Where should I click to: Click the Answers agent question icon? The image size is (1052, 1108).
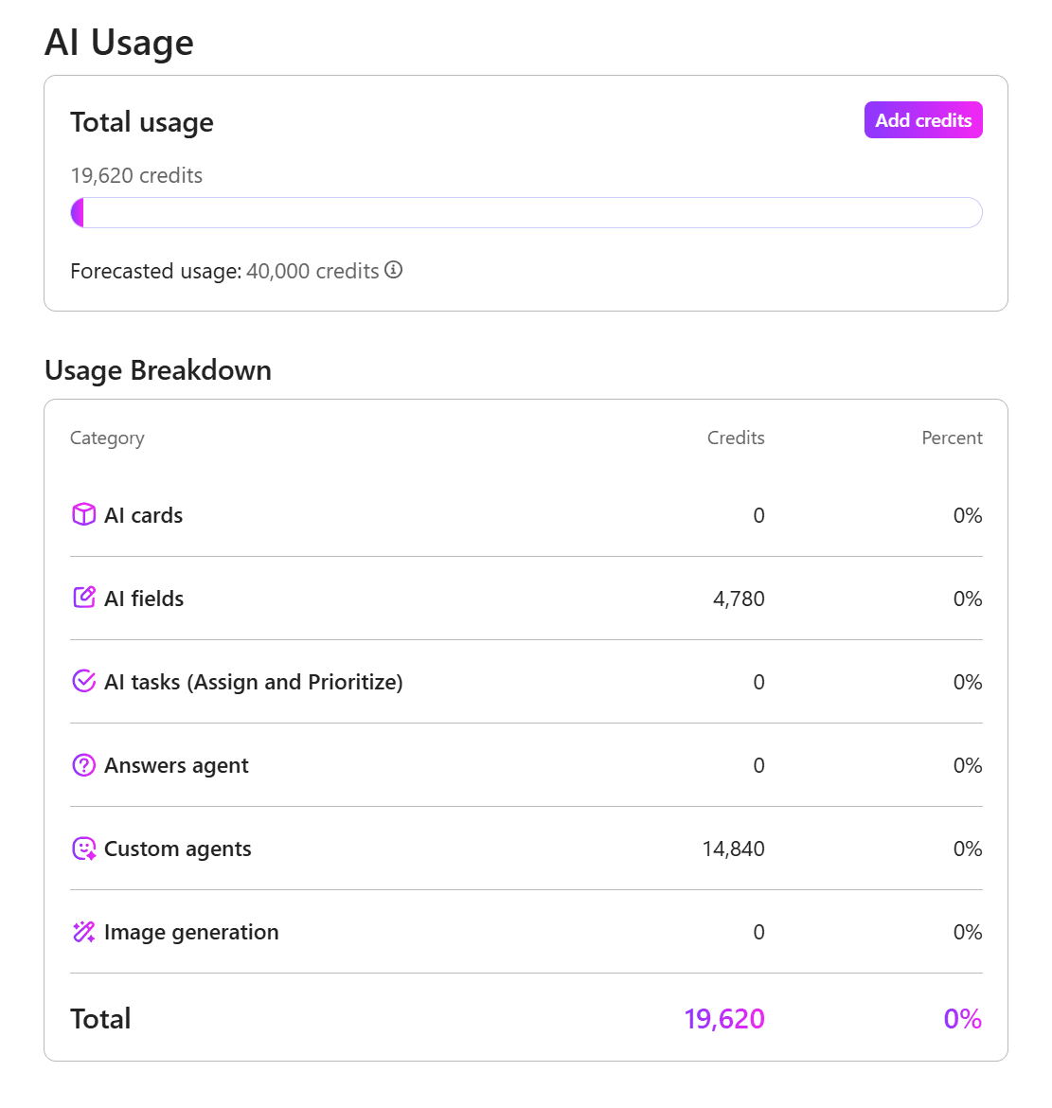coord(83,764)
